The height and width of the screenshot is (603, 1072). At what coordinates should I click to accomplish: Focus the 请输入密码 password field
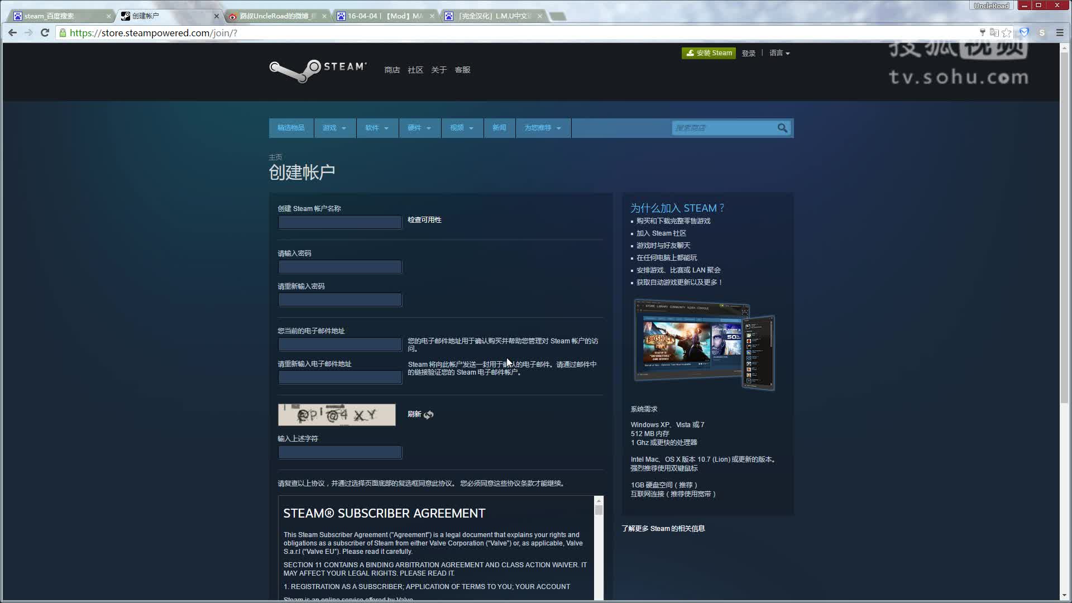pos(340,267)
